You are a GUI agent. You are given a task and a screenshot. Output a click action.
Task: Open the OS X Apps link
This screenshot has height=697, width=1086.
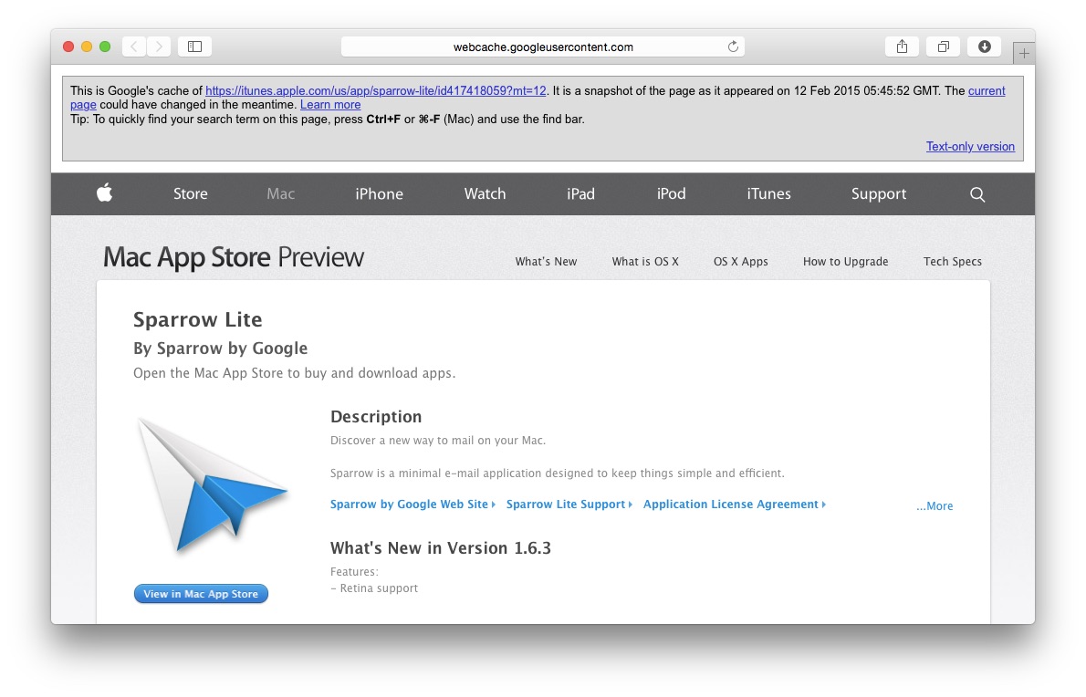pos(740,262)
